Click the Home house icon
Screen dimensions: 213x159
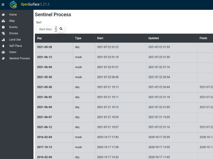pyautogui.click(x=3, y=15)
